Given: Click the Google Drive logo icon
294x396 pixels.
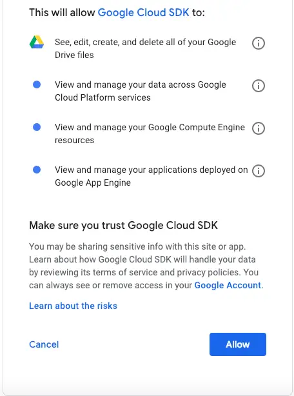Looking at the screenshot, I should pos(37,42).
